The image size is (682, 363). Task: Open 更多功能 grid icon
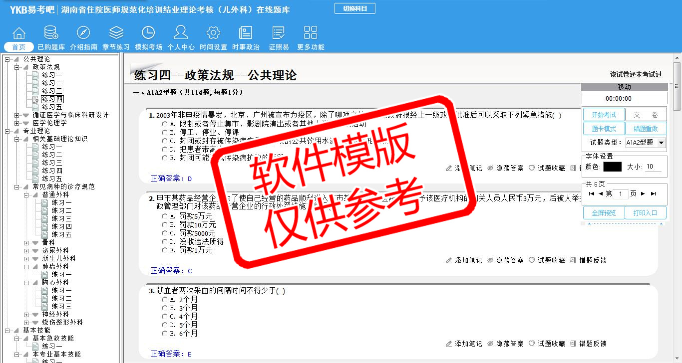pos(311,33)
